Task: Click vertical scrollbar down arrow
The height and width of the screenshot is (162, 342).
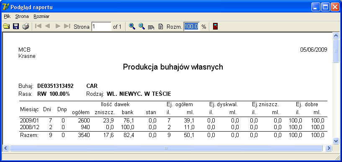Action: tap(336, 141)
